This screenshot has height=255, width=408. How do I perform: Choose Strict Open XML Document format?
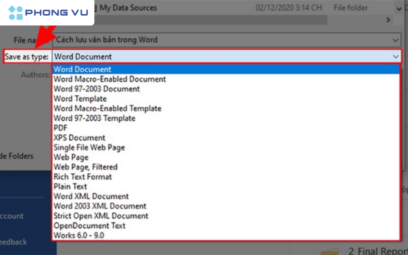click(101, 216)
